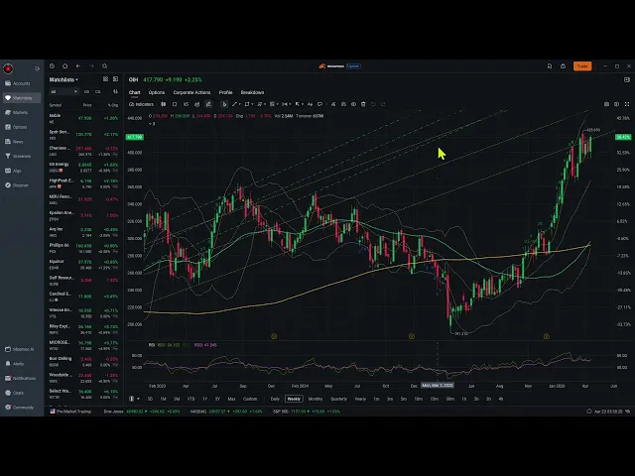
Task: Switch to the Options tab
Action: click(x=157, y=92)
